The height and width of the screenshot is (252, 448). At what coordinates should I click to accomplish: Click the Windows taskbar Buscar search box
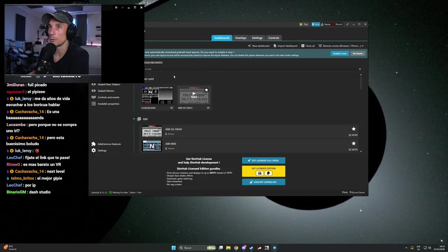pyautogui.click(x=197, y=248)
